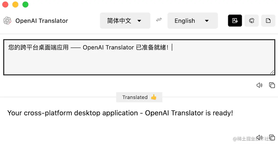Click the translated English result text

click(x=120, y=113)
